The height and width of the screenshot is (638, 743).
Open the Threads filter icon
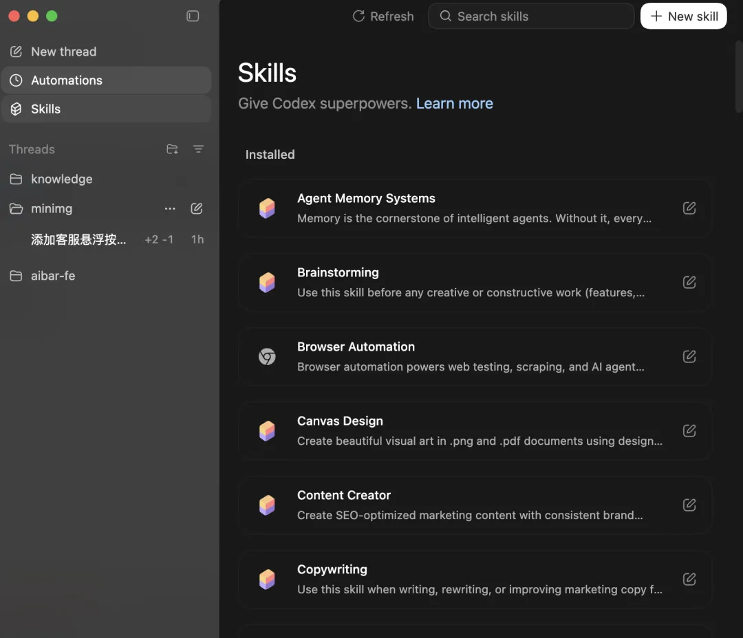click(198, 149)
